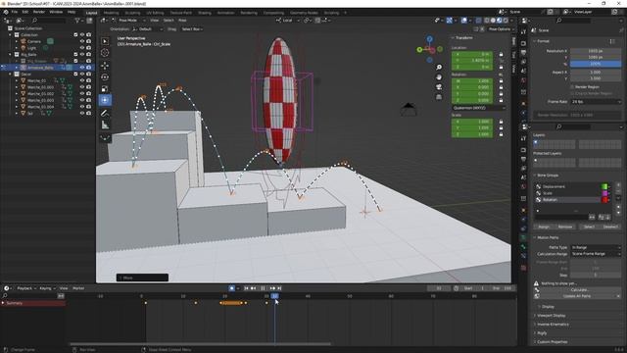Select the Annotate tool in the viewport toolbar
This screenshot has height=353, width=627.
pyautogui.click(x=105, y=114)
